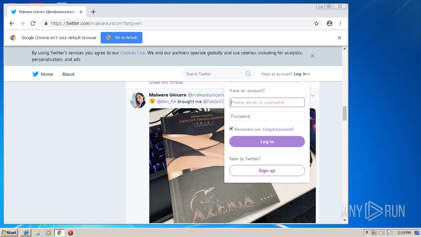Open the volume speaker tray icon
Viewport: 421px width, 237px height.
point(382,233)
